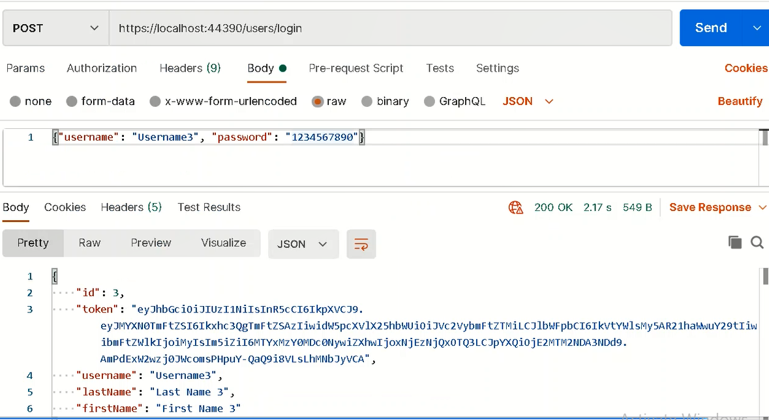The image size is (769, 420).
Task: Open the response Headers (5) tab
Action: click(x=131, y=208)
